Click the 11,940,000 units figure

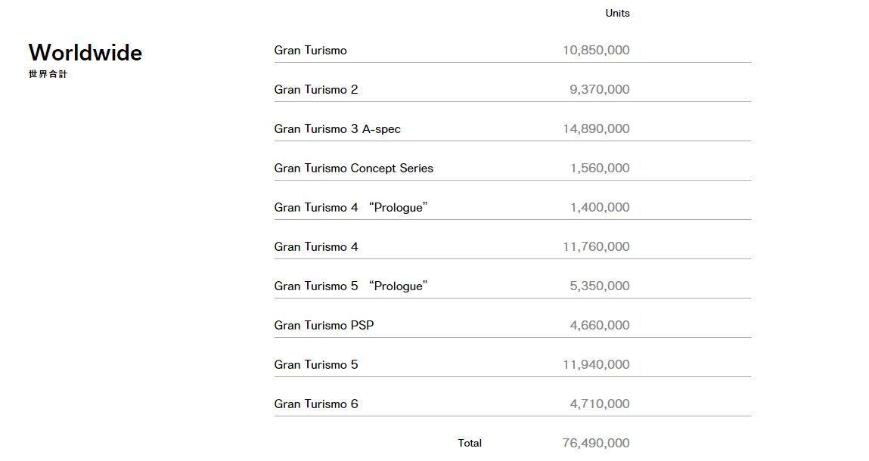[596, 365]
